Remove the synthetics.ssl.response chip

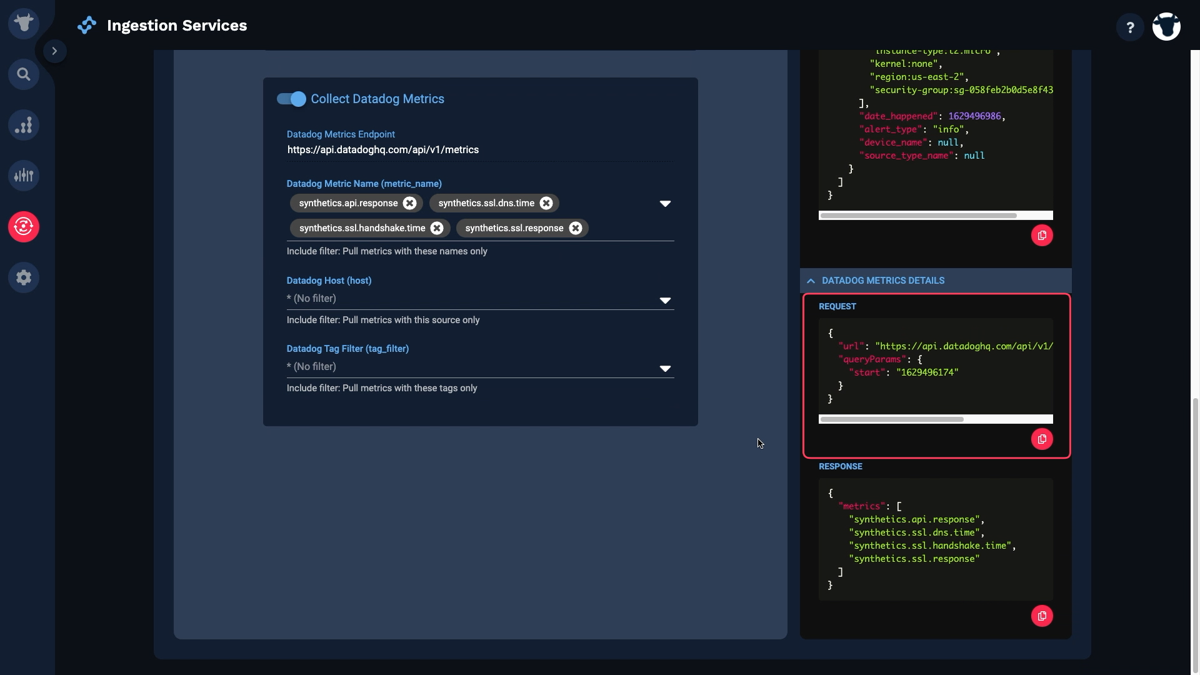click(576, 228)
